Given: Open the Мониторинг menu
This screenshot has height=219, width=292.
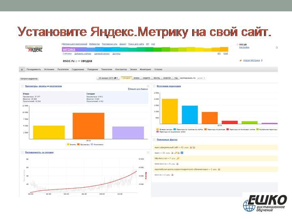Looking at the screenshot, I should [x=146, y=69].
